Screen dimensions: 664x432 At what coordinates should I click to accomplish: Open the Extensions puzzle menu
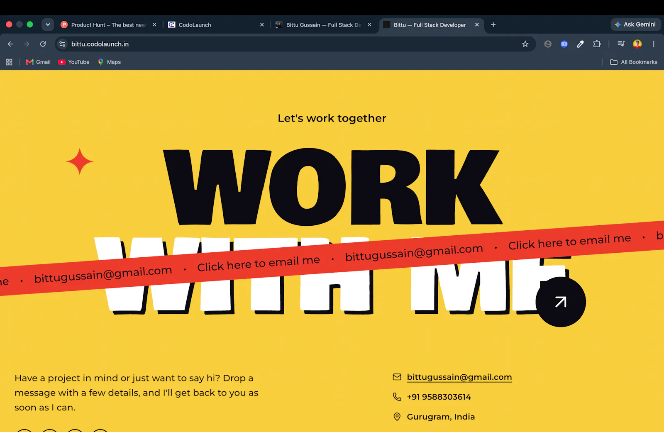coord(597,44)
